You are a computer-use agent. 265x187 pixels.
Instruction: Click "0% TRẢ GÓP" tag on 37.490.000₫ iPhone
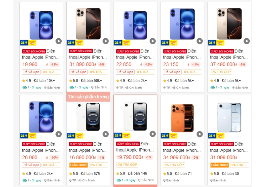[221, 72]
